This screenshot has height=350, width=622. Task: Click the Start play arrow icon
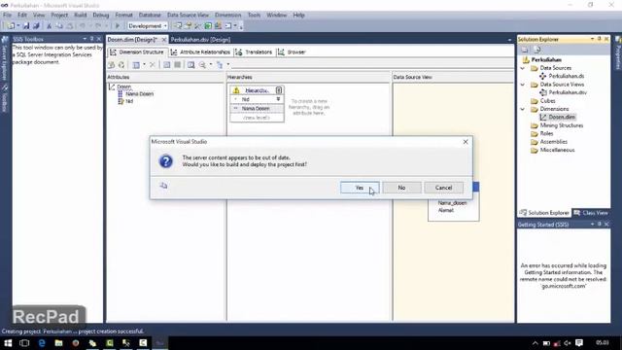[118, 26]
